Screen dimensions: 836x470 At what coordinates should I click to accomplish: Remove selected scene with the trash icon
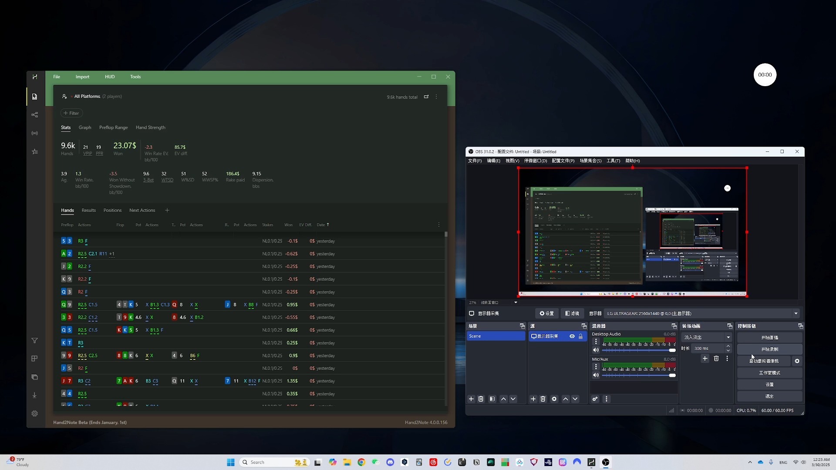pyautogui.click(x=481, y=399)
